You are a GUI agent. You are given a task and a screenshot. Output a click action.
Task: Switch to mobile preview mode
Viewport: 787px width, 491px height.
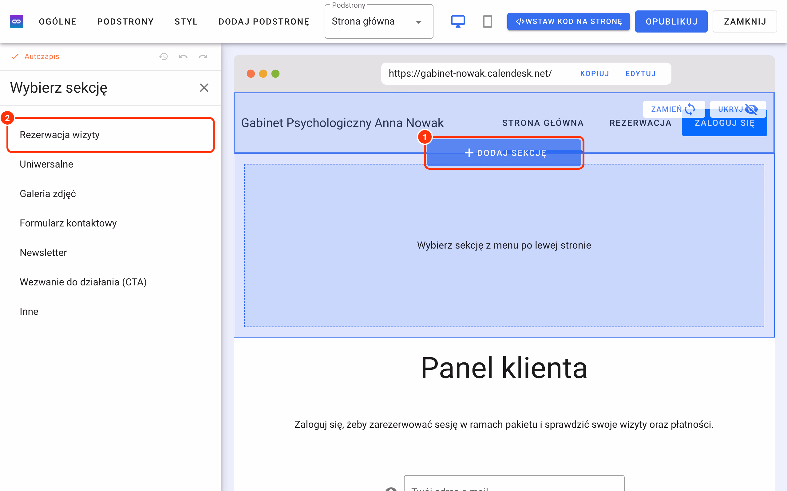pos(488,21)
